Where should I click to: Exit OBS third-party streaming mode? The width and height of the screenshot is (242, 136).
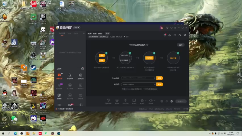click(x=181, y=45)
